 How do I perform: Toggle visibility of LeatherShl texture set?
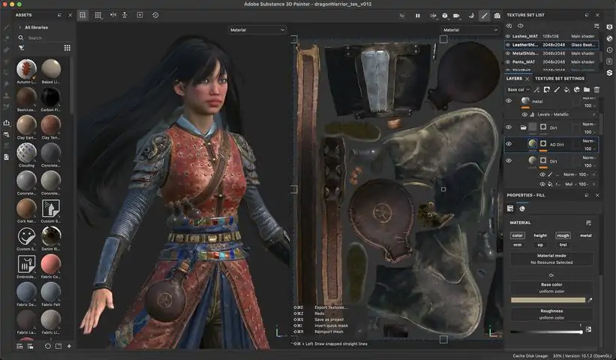click(x=507, y=45)
